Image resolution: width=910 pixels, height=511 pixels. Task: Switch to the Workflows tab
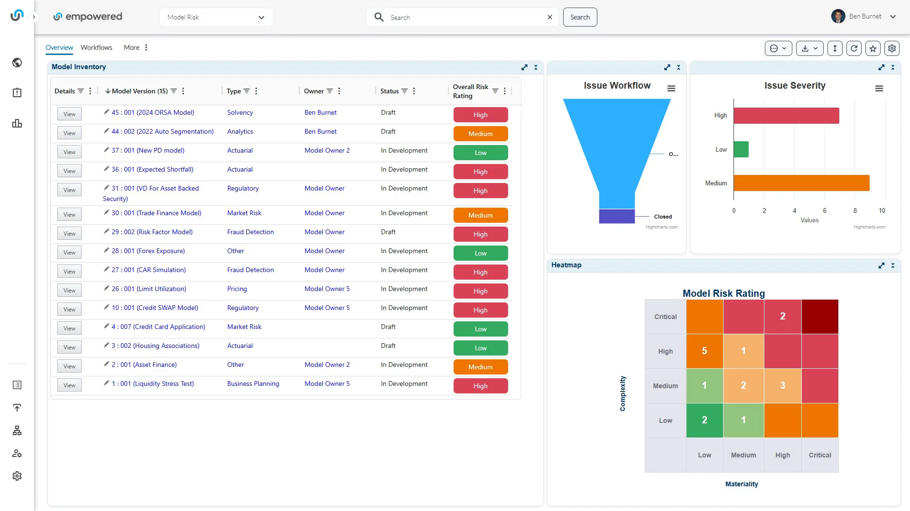pyautogui.click(x=96, y=47)
